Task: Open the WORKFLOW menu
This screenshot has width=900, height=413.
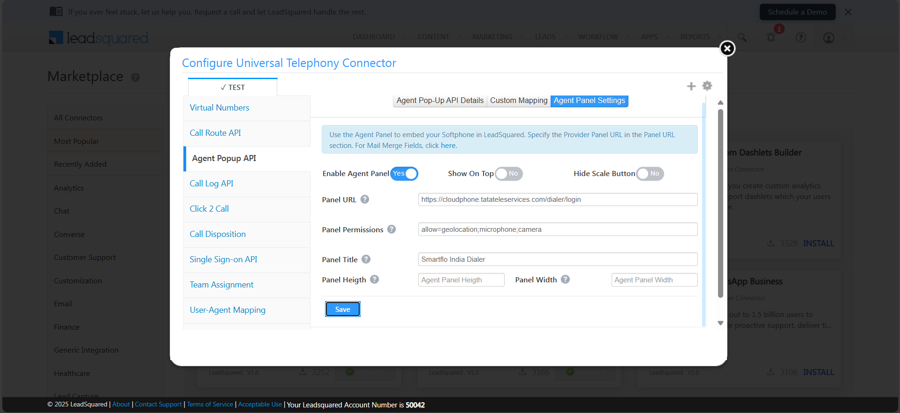Action: [x=598, y=37]
